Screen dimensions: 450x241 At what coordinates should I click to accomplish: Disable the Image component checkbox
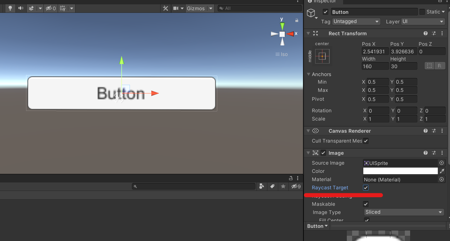tap(323, 153)
